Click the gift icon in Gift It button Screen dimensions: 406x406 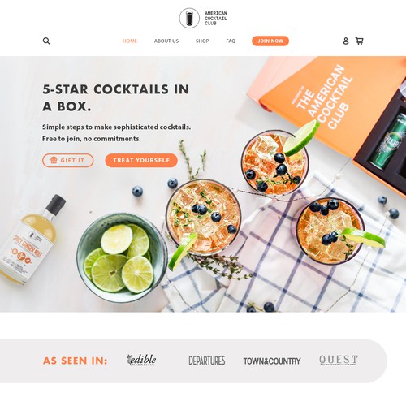54,160
